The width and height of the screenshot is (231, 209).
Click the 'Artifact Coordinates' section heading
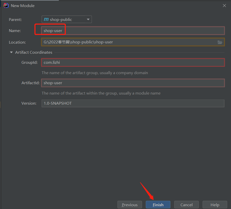[34, 52]
